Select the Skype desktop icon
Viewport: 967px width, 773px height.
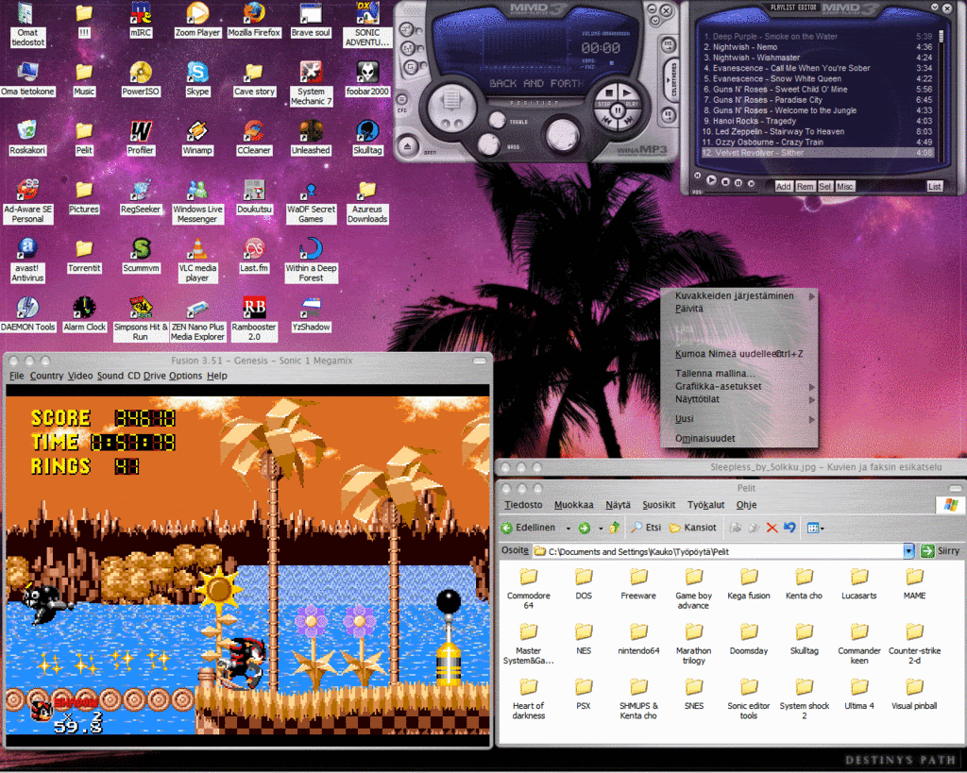(x=197, y=78)
